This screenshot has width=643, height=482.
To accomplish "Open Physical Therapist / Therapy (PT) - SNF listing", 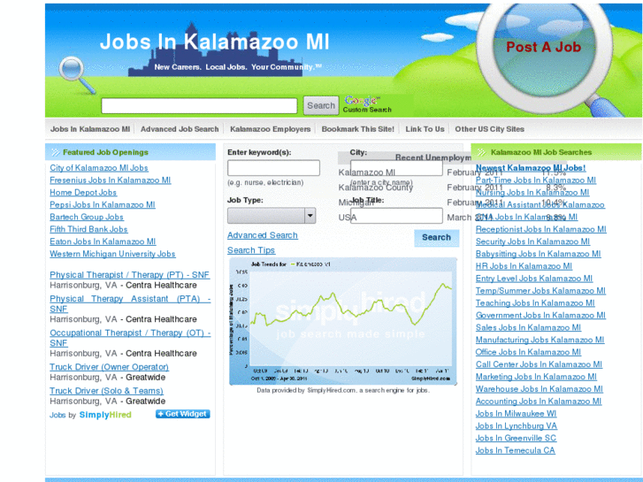I will pyautogui.click(x=130, y=275).
